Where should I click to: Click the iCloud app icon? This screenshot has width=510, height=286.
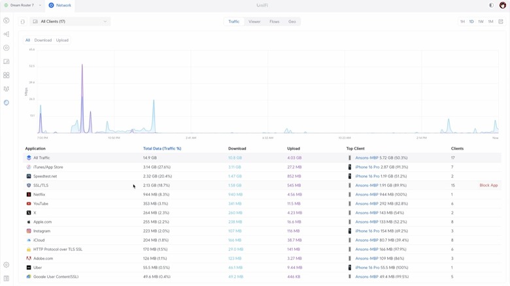[x=29, y=240]
